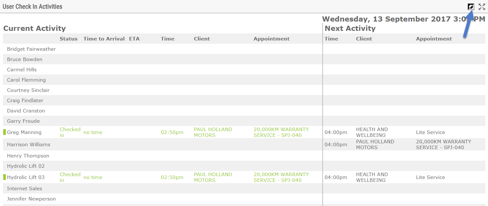Click the User Check In Activities title

coord(32,6)
